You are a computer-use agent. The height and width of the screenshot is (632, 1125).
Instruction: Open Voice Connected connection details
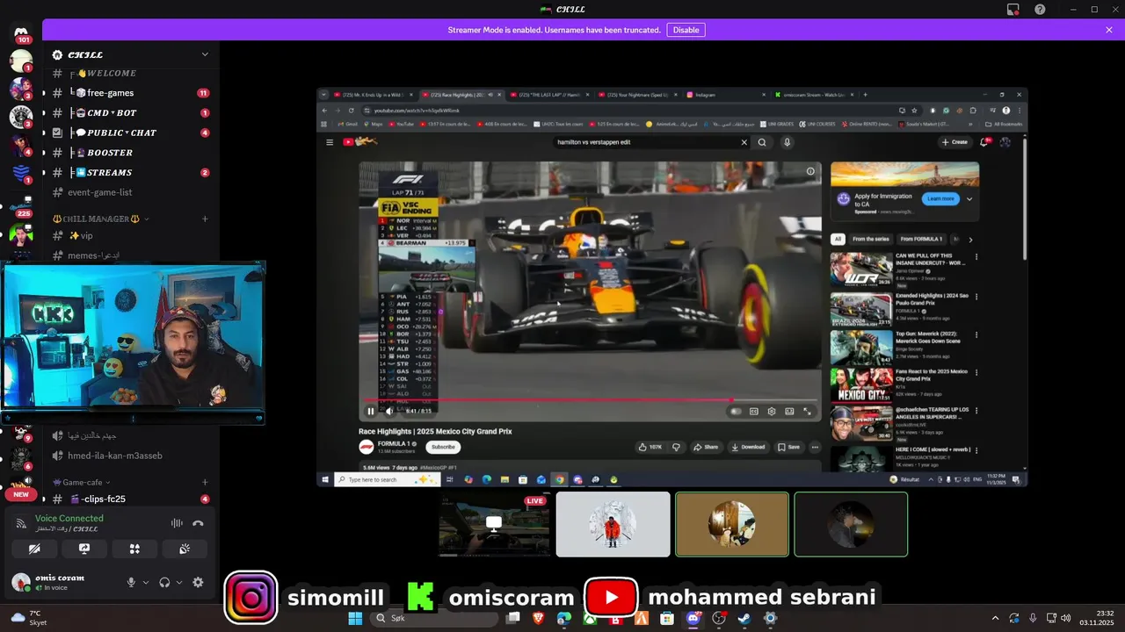pos(69,518)
